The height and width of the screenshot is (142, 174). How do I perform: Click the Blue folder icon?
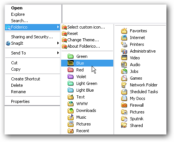pyautogui.click(x=71, y=63)
